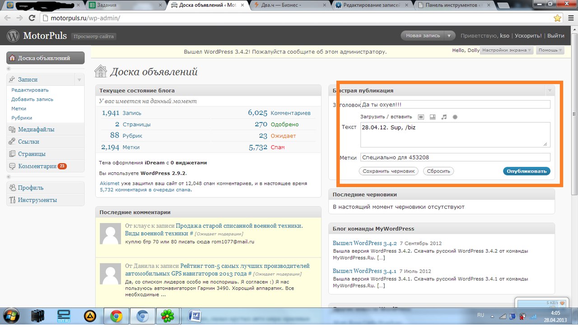
Task: Click the browser address bar
Action: [296, 18]
